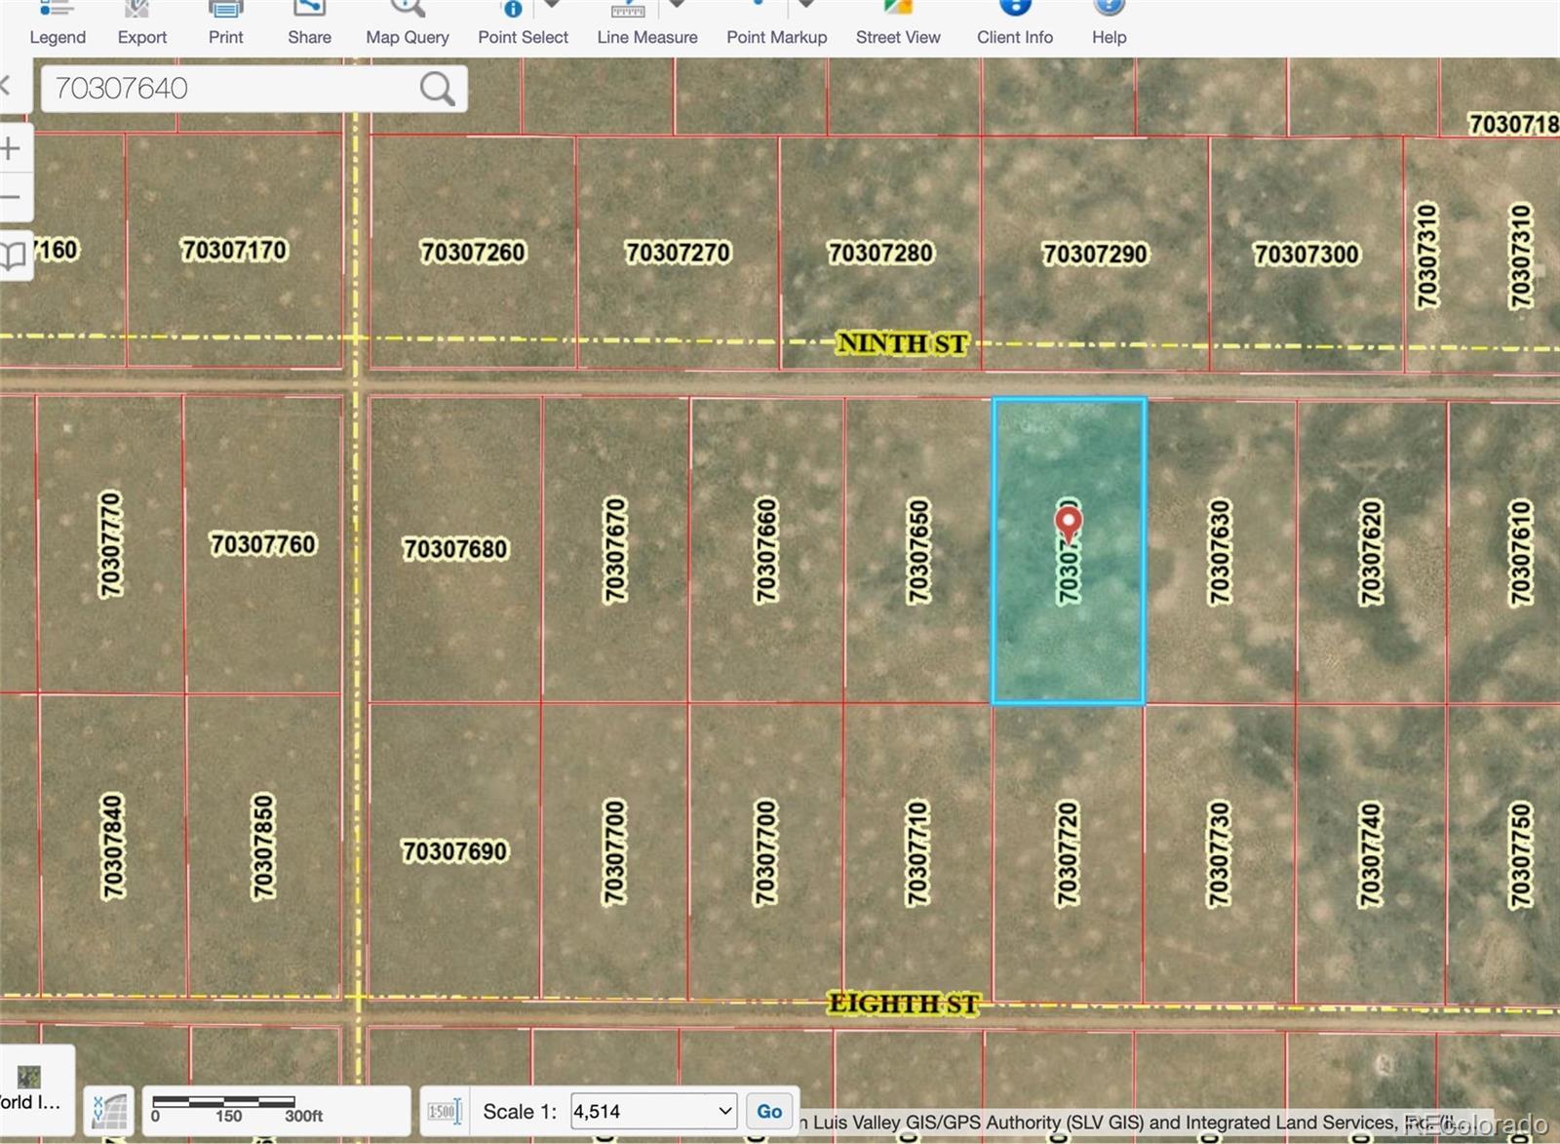The width and height of the screenshot is (1560, 1144).
Task: Open the map bookmarks book icon
Action: click(x=13, y=256)
